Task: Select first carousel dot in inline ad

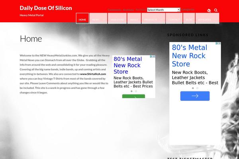Action: point(131,91)
